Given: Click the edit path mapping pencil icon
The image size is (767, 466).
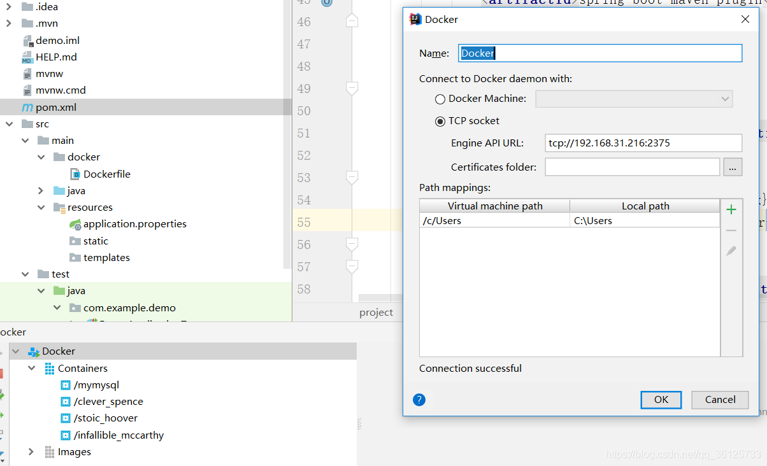Looking at the screenshot, I should (731, 251).
